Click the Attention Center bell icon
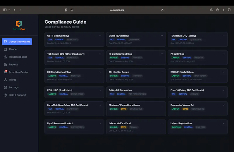The image size is (234, 152). 5,72
